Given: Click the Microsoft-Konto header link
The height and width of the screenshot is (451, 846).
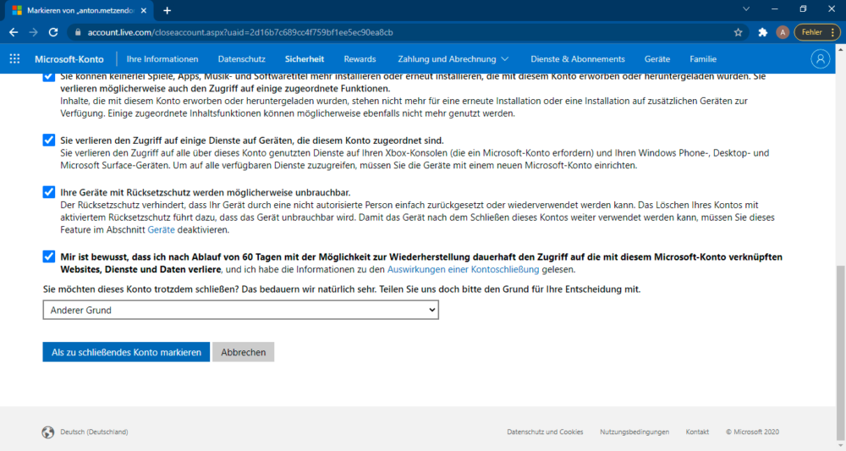Looking at the screenshot, I should coord(69,59).
